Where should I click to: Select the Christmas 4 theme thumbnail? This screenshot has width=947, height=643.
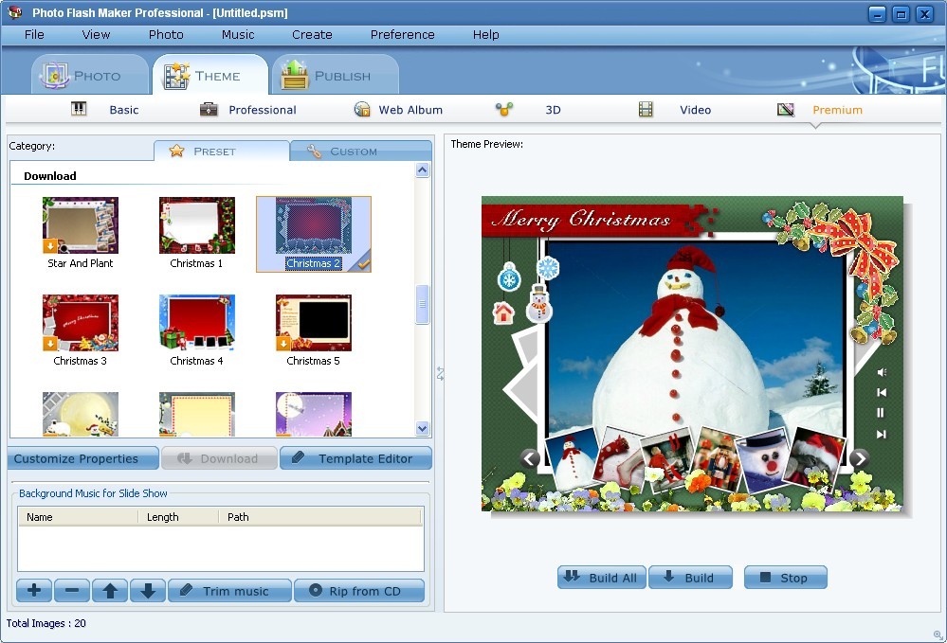196,323
